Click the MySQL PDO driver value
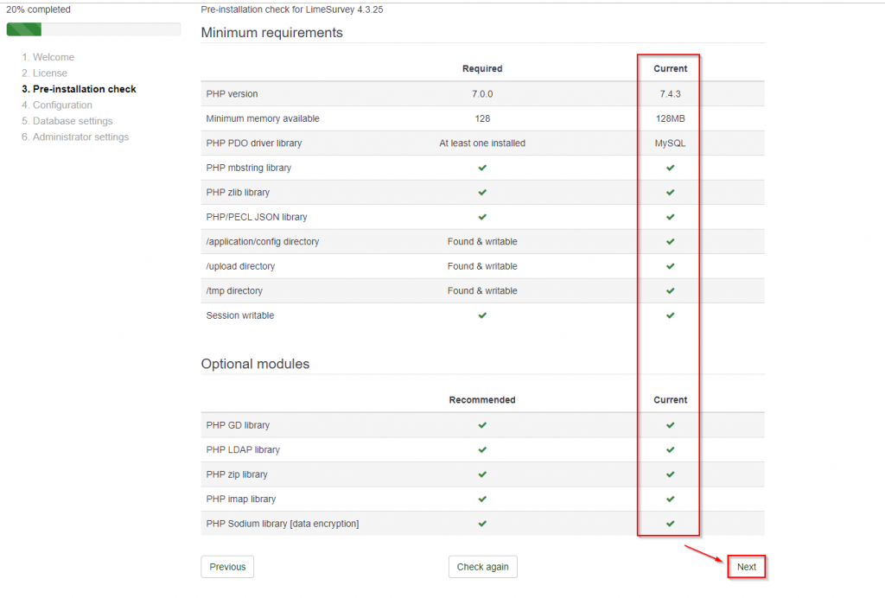Screen dimensions: 885x598 coord(670,143)
